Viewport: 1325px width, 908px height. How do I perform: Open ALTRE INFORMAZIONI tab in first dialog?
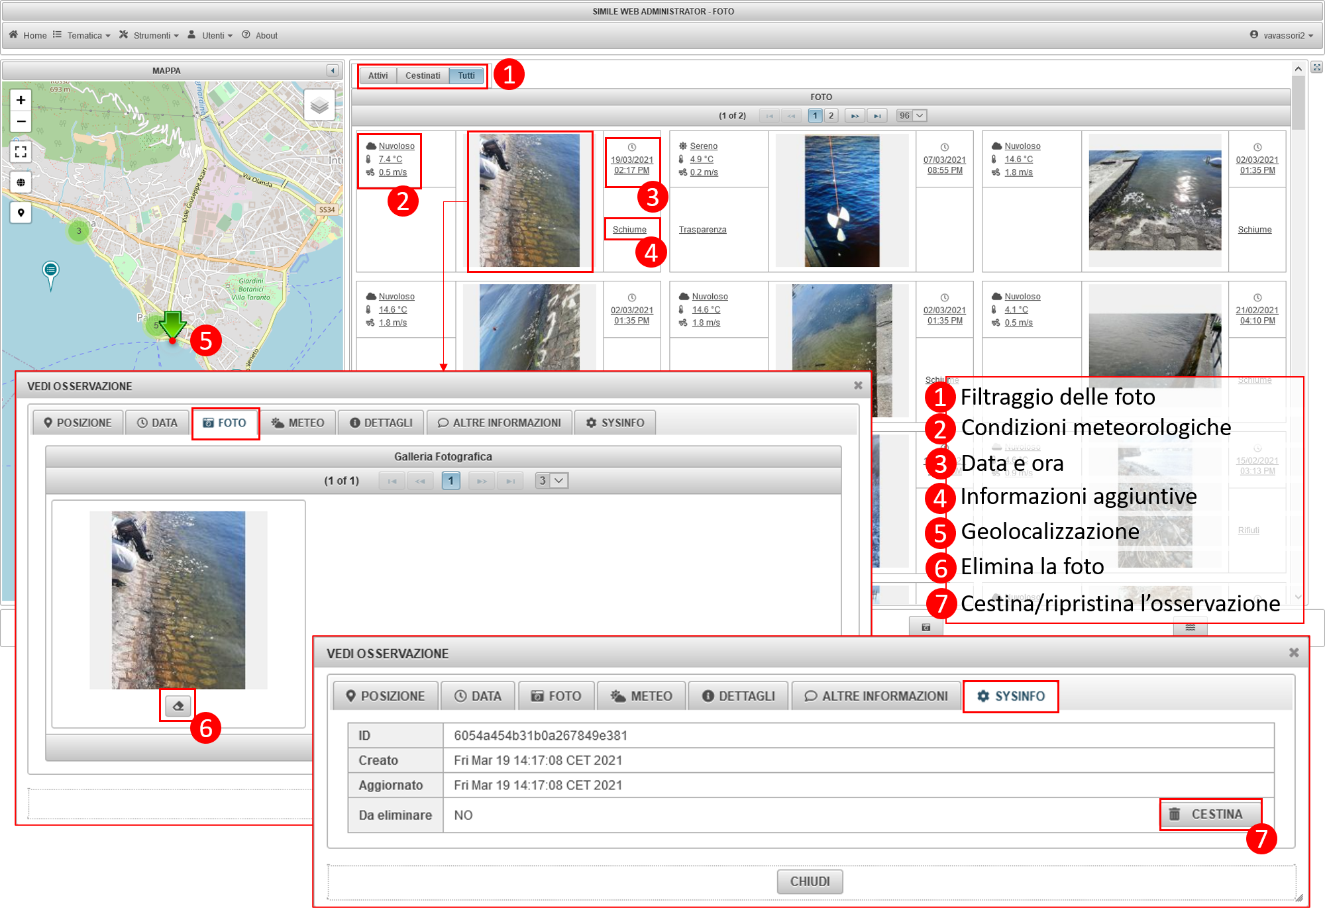500,423
